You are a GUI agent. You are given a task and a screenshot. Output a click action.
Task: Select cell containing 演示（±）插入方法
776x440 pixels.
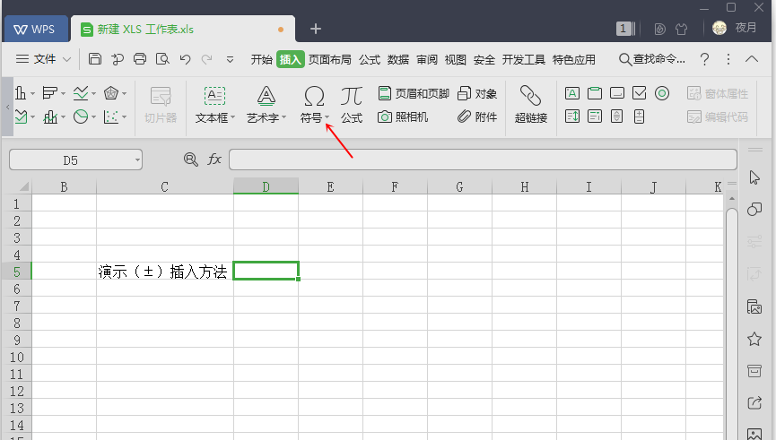point(165,271)
